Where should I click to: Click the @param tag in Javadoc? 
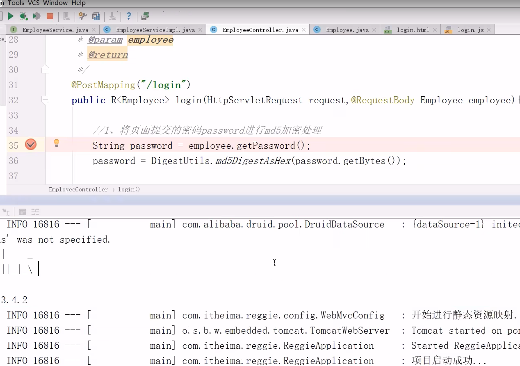click(x=105, y=40)
